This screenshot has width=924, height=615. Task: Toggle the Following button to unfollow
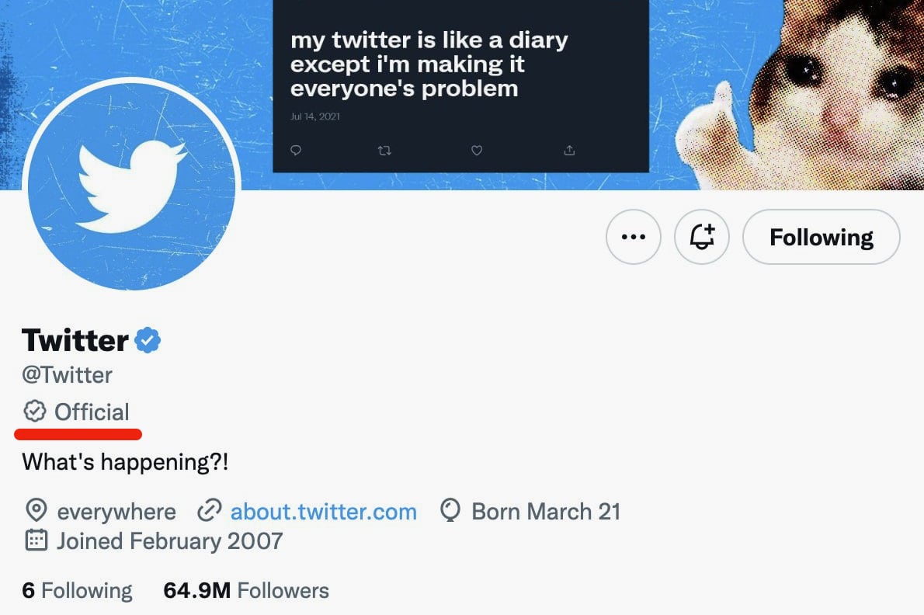[x=821, y=237]
